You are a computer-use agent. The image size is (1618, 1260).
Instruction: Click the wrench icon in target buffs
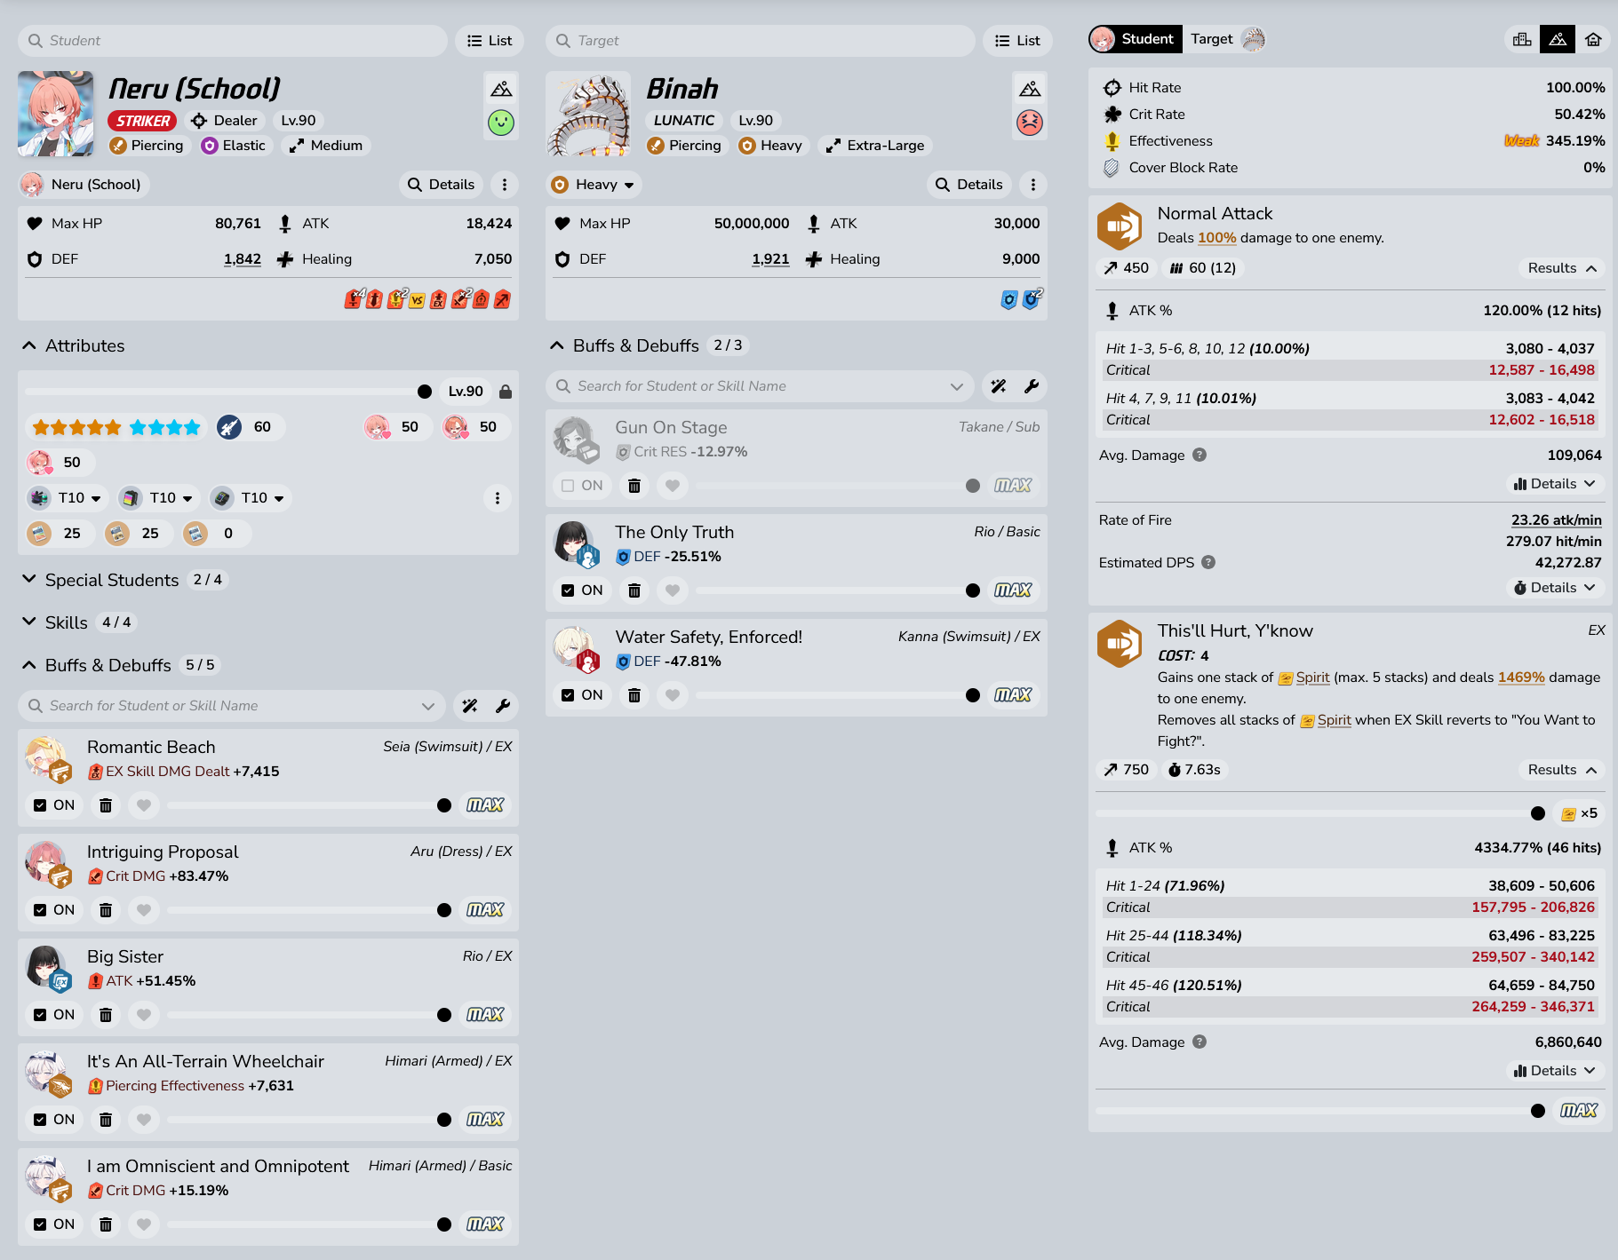click(1031, 386)
